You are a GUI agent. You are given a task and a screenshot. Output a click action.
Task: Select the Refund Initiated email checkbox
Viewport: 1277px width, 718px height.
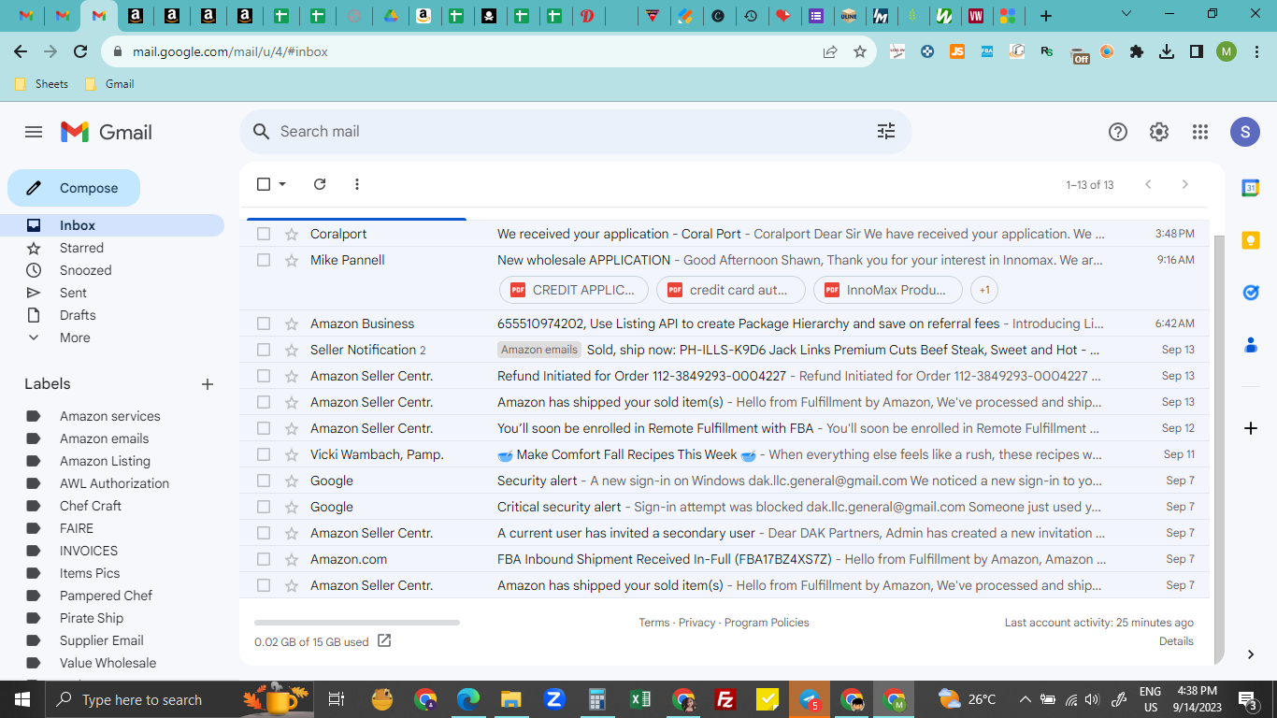264,376
